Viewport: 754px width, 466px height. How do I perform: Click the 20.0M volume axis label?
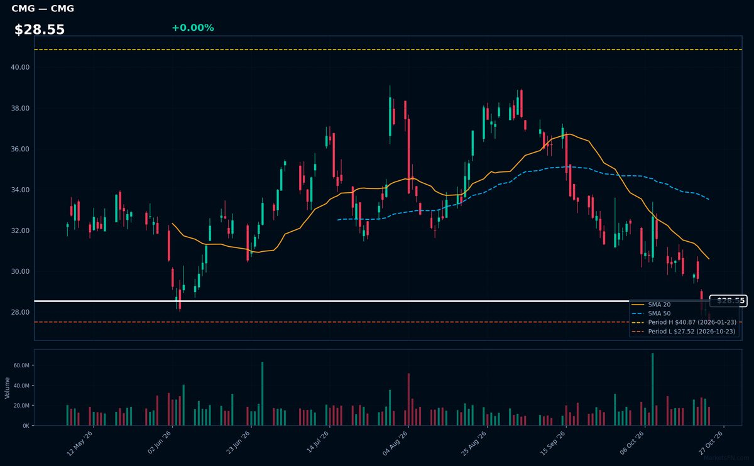(21, 406)
